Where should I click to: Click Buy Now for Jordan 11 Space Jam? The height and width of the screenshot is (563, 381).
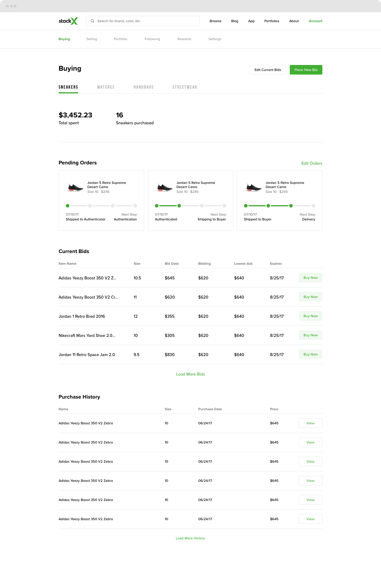tap(310, 354)
